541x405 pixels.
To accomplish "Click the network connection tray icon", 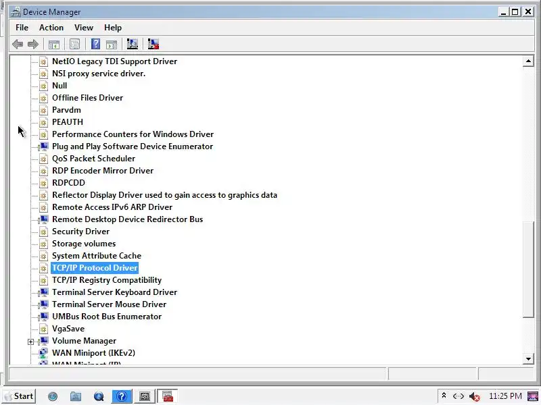I will coord(458,396).
